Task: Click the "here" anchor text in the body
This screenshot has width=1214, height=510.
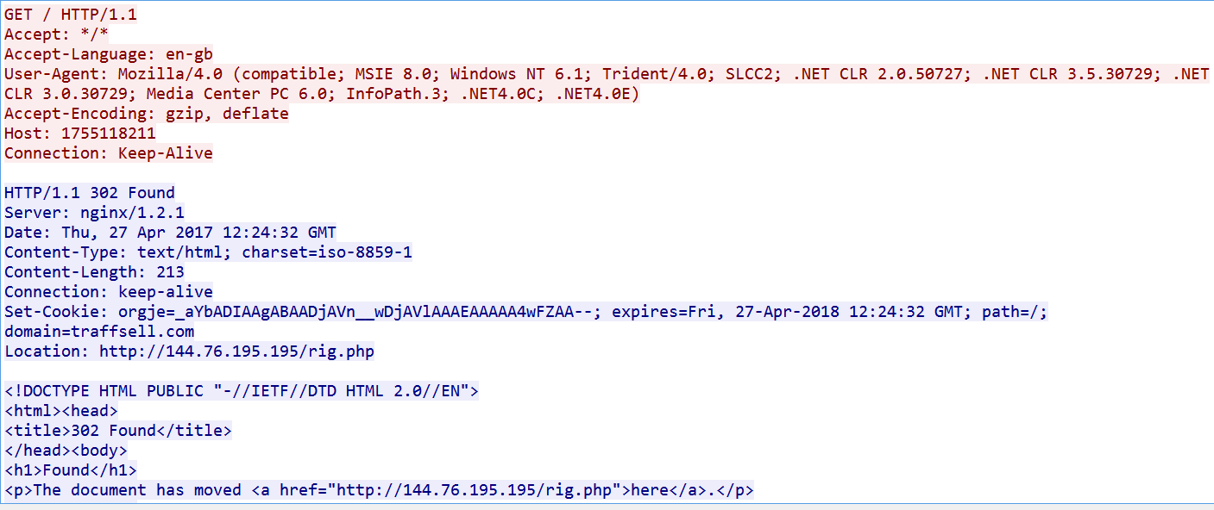Action: coord(651,490)
